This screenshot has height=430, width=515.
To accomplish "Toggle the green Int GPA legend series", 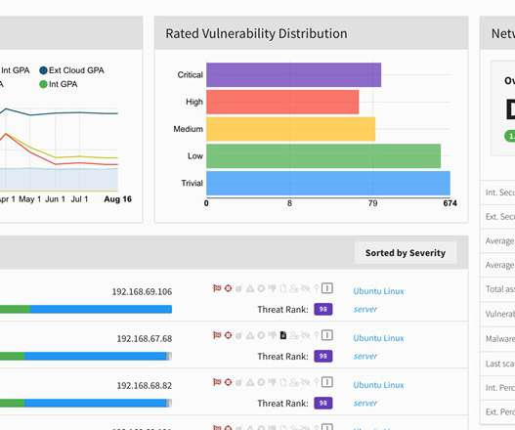I will point(59,84).
